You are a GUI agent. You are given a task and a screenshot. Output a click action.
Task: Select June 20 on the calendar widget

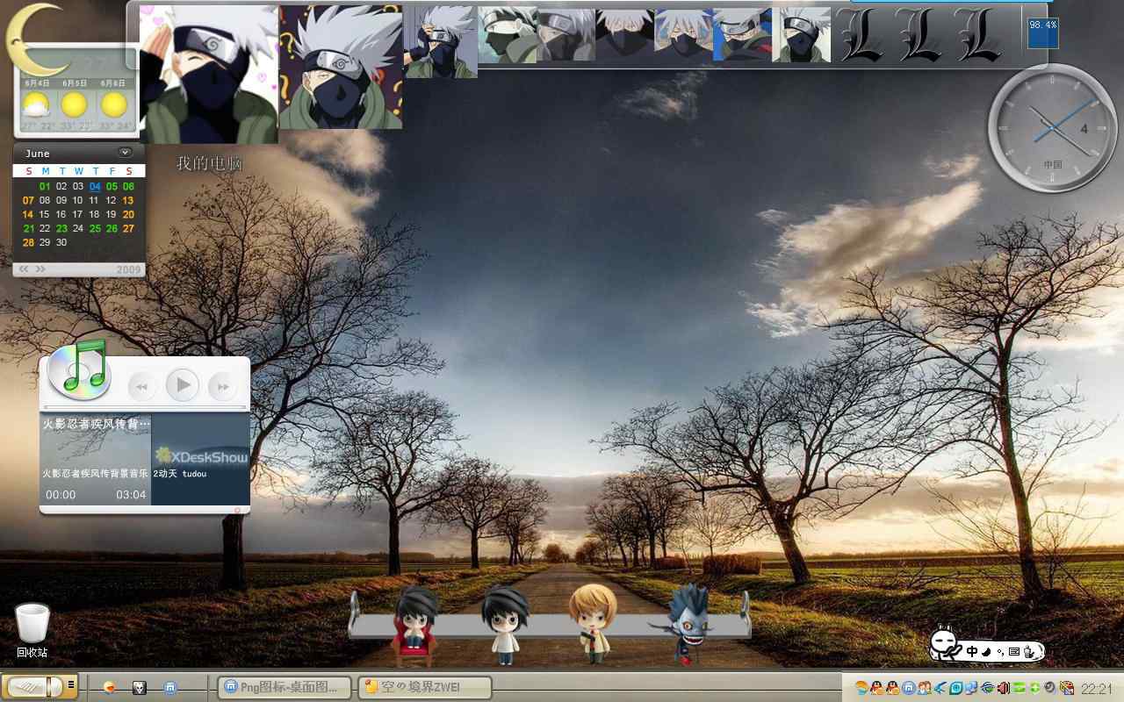click(x=128, y=214)
